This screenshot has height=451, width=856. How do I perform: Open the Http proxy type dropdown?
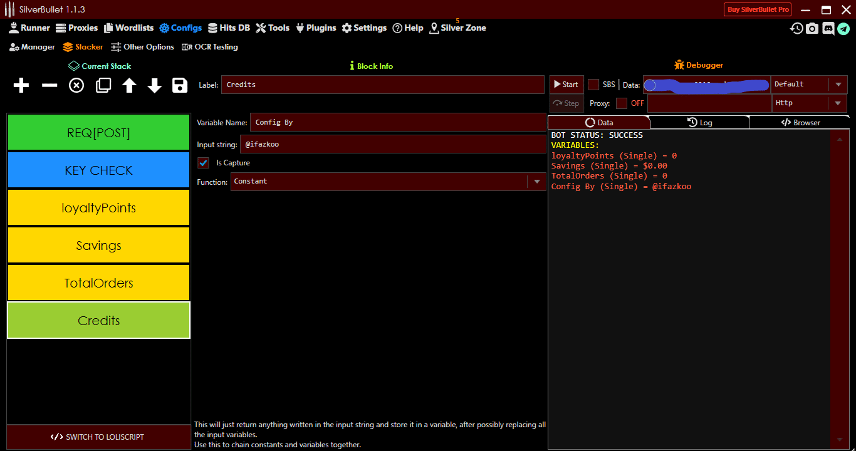(838, 103)
